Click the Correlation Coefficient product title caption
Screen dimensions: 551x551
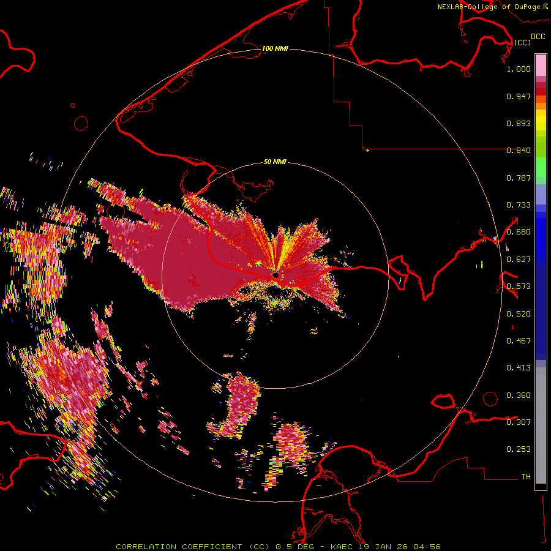278,547
